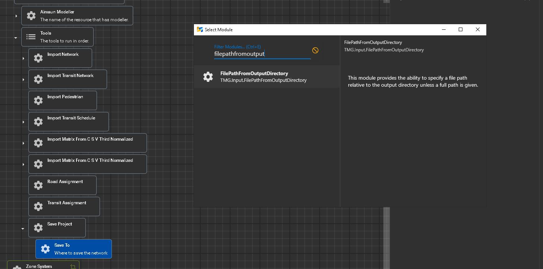543x269 pixels.
Task: Maximize the Select Module window
Action: click(461, 29)
